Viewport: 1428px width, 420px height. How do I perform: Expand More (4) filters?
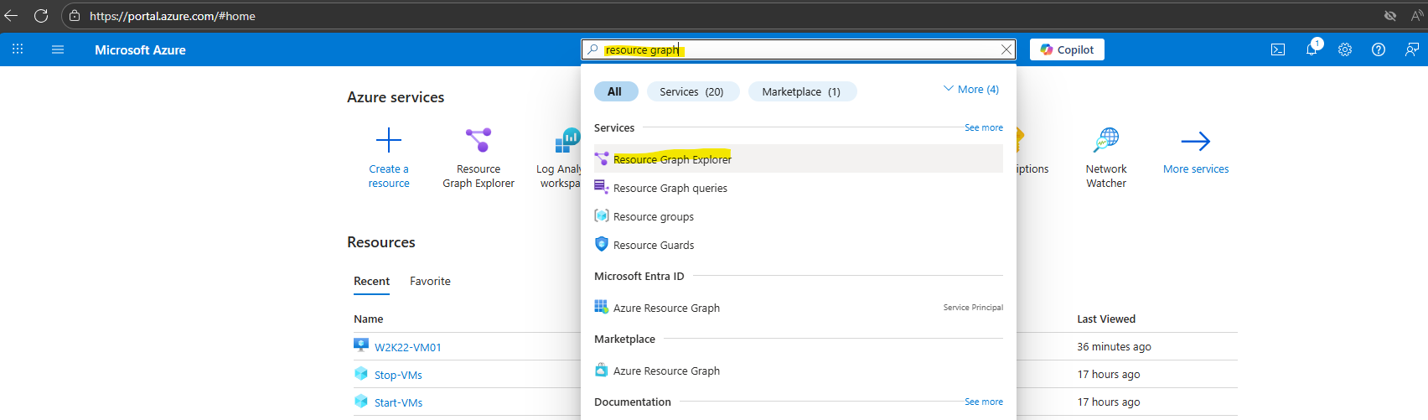tap(971, 89)
